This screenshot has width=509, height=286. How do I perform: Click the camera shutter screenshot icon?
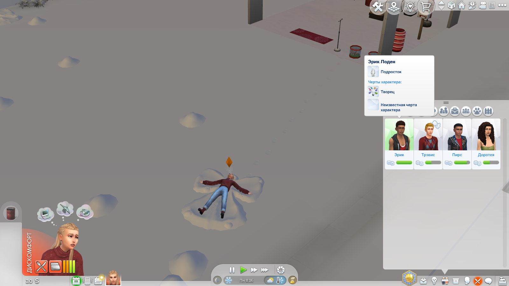pyautogui.click(x=281, y=270)
